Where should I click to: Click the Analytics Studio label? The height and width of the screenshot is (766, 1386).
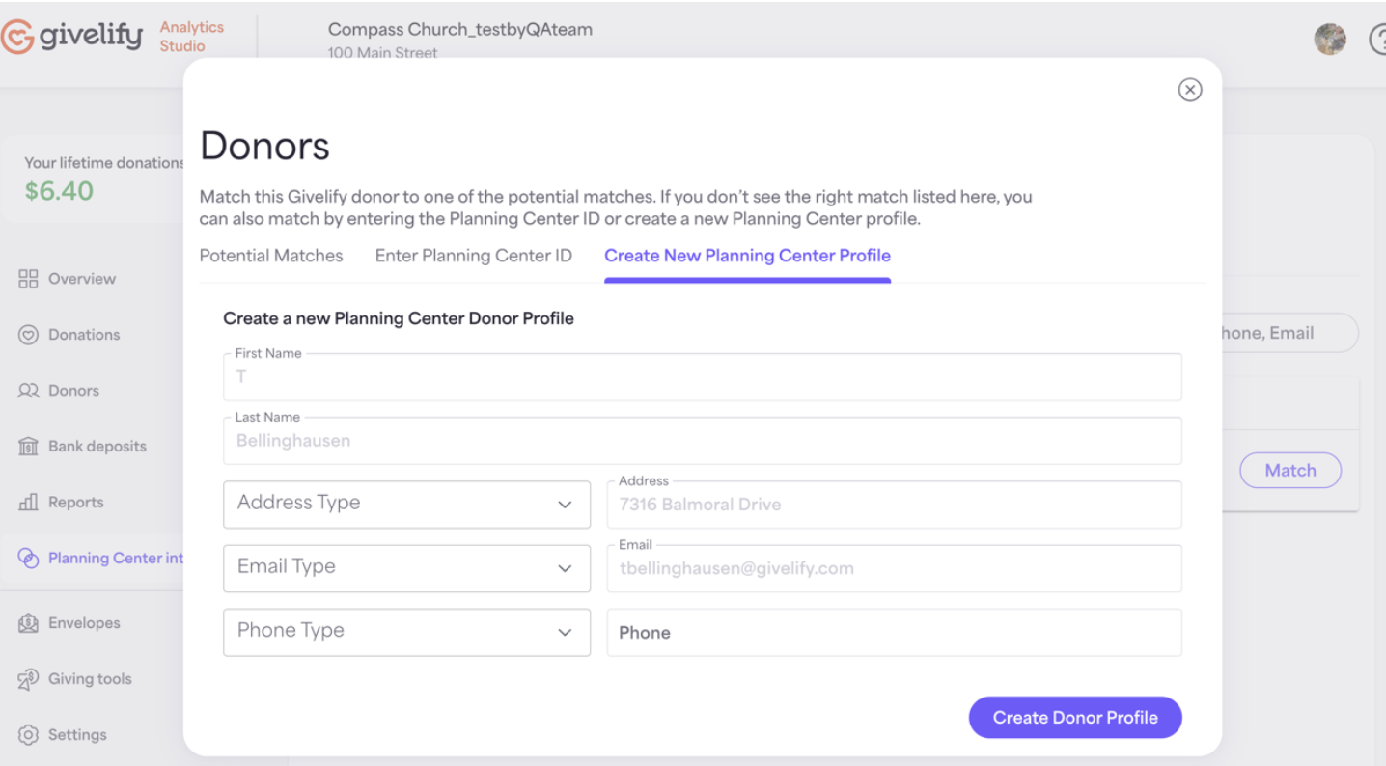[191, 37]
